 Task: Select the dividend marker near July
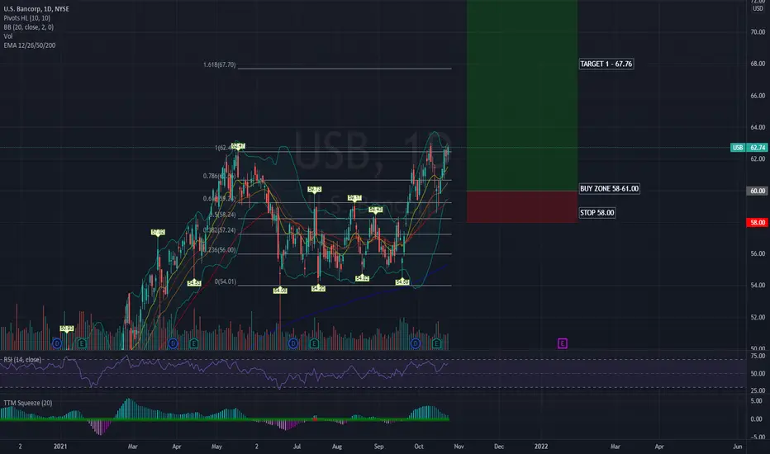tap(293, 343)
